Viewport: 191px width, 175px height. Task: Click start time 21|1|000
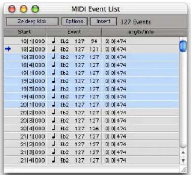tap(33, 136)
